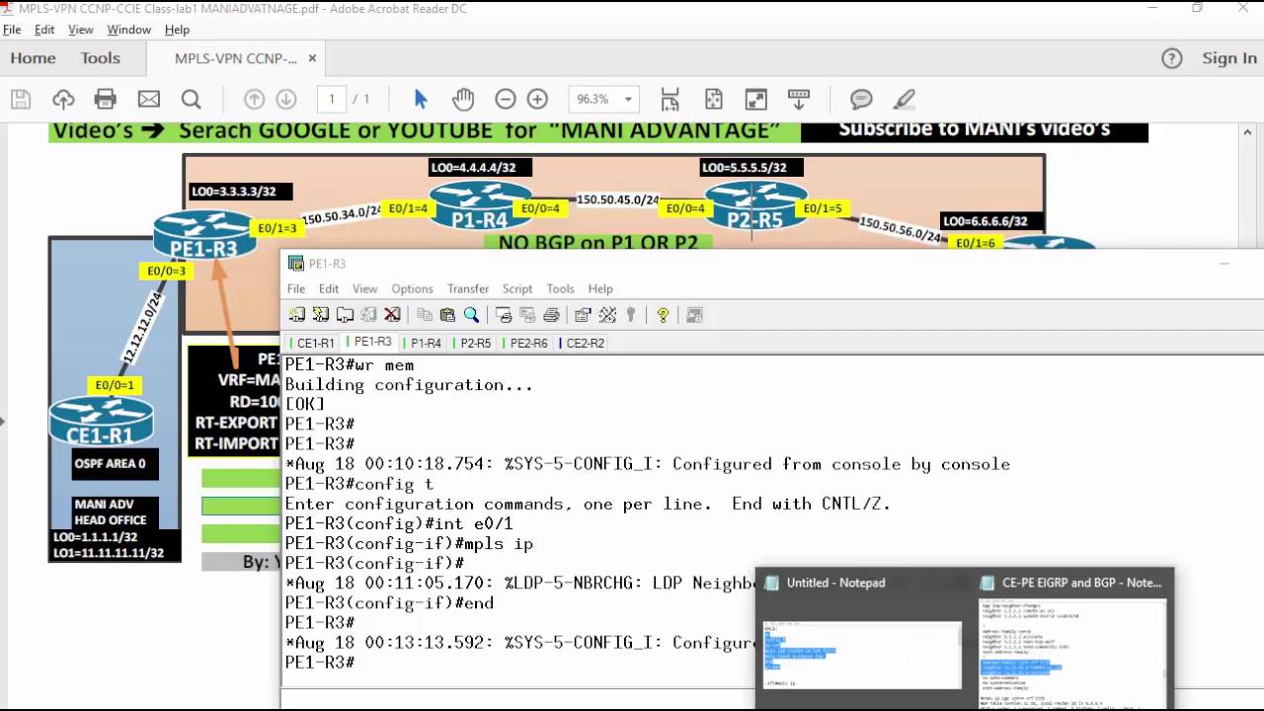Viewport: 1264px width, 711px height.
Task: Click the upload to cloud icon
Action: [x=63, y=99]
